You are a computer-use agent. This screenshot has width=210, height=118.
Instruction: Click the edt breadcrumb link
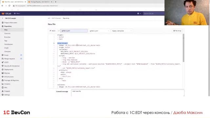click(x=49, y=18)
